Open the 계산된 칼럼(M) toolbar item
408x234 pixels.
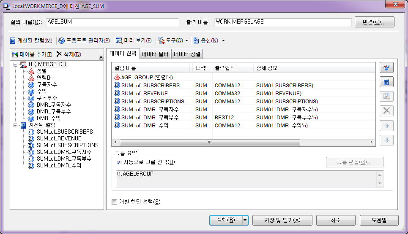click(31, 40)
